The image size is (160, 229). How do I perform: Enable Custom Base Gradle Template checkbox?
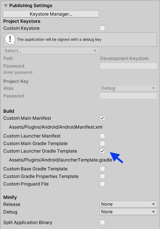102,169
